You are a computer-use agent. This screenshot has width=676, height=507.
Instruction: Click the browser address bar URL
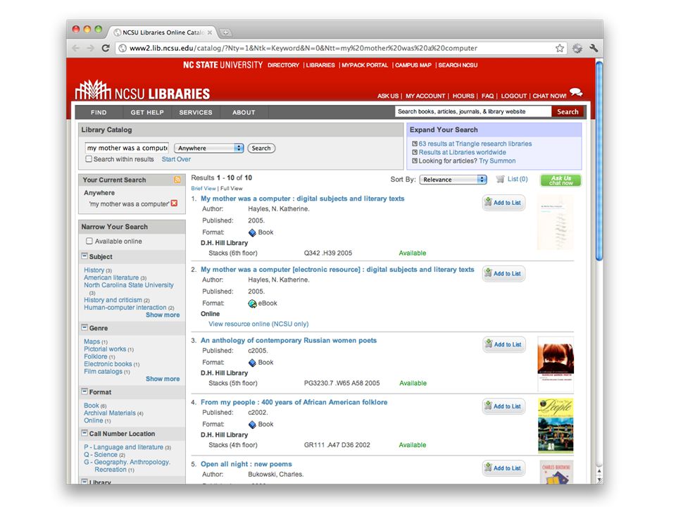[303, 48]
